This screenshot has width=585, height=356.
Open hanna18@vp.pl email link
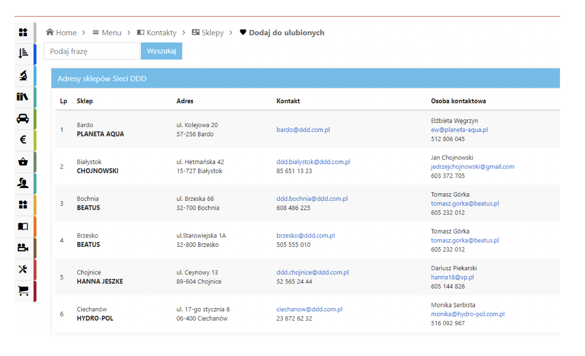[x=453, y=277]
